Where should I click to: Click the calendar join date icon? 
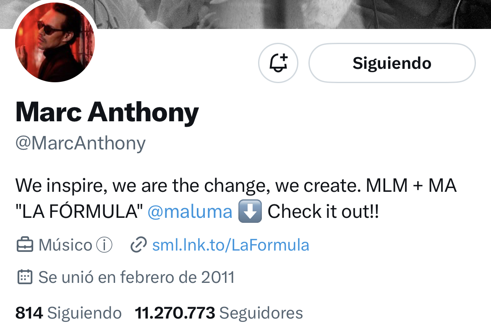(x=25, y=277)
